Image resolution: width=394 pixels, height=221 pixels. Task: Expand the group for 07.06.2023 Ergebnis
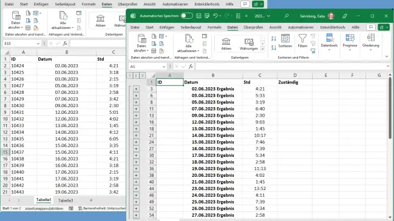[x=136, y=109]
